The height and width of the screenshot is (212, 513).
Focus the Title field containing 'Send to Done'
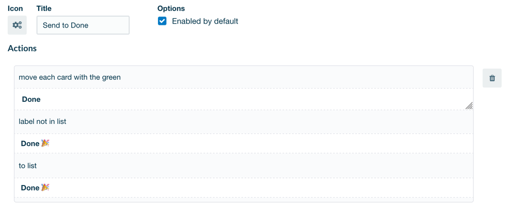coord(83,25)
